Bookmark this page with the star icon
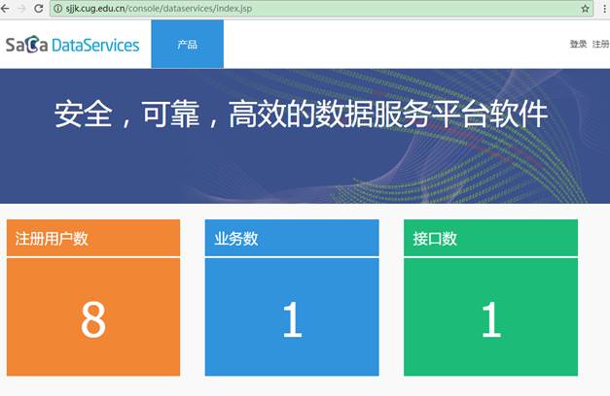 pos(585,9)
